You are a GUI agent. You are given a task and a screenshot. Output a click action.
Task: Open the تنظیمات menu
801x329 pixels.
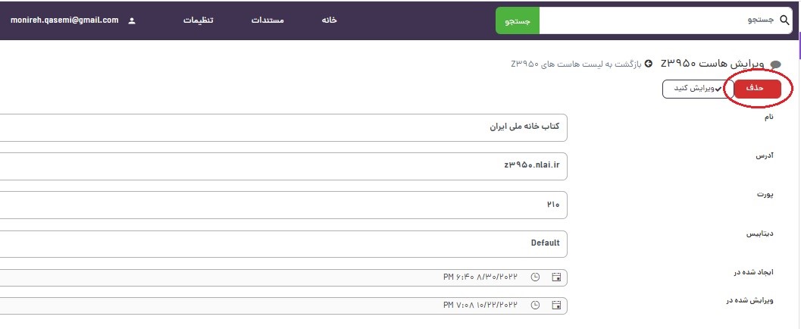(198, 20)
